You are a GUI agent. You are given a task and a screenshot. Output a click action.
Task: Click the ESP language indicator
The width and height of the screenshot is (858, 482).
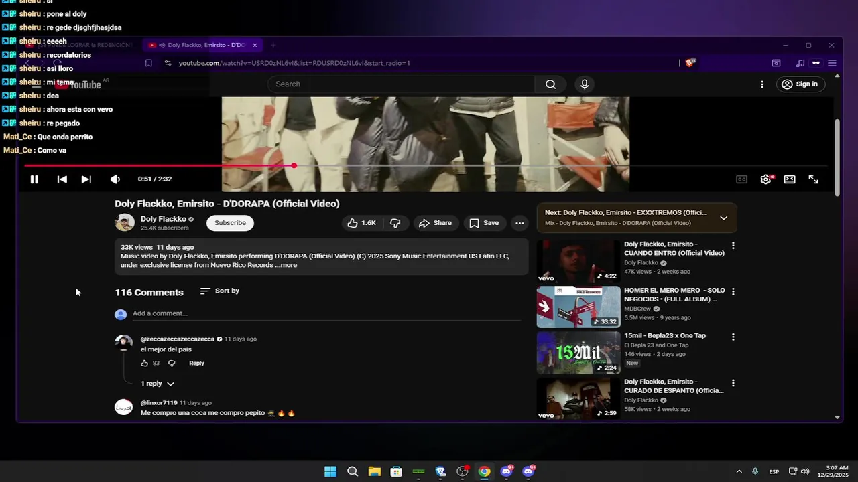(774, 471)
